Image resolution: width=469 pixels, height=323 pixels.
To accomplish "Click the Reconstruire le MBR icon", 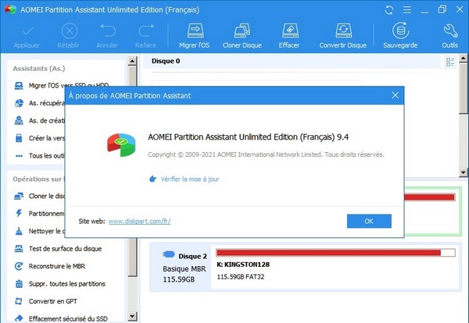I will coord(19,266).
